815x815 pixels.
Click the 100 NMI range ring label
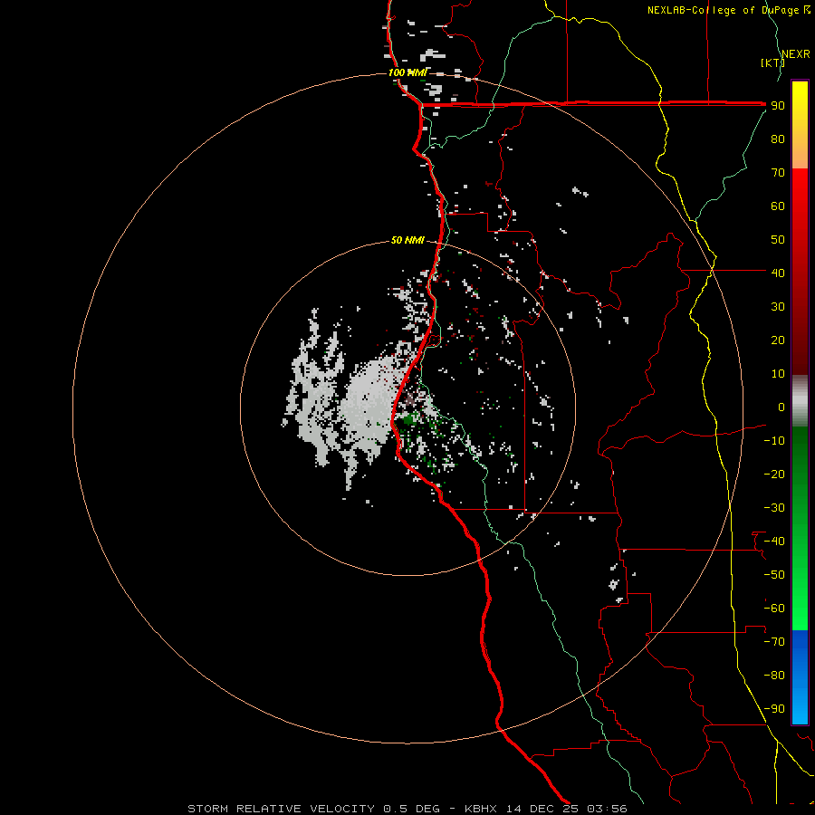pos(407,72)
